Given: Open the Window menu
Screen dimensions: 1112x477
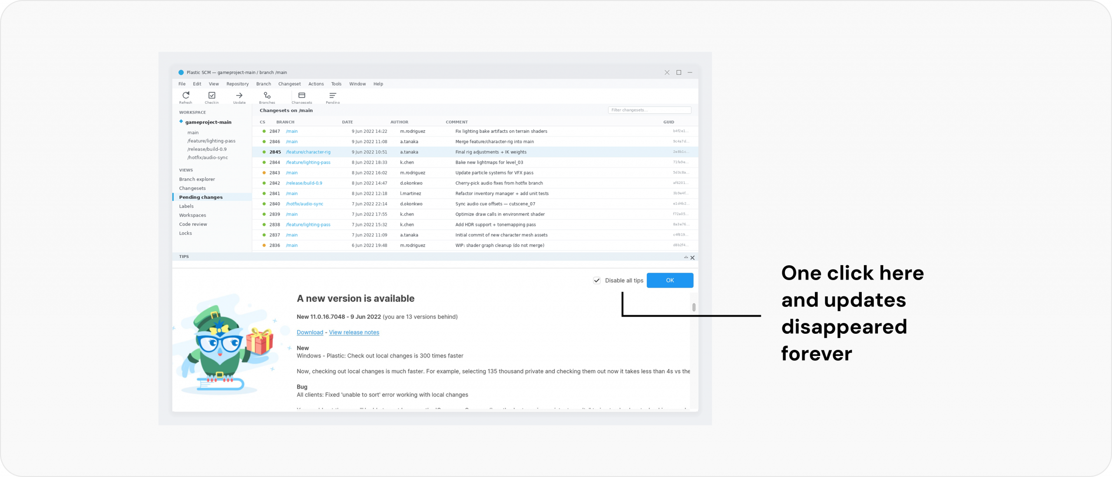Looking at the screenshot, I should tap(357, 84).
